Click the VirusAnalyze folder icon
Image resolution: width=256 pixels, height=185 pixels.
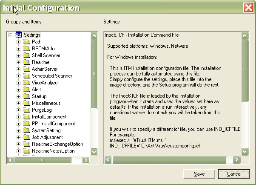click(26, 83)
